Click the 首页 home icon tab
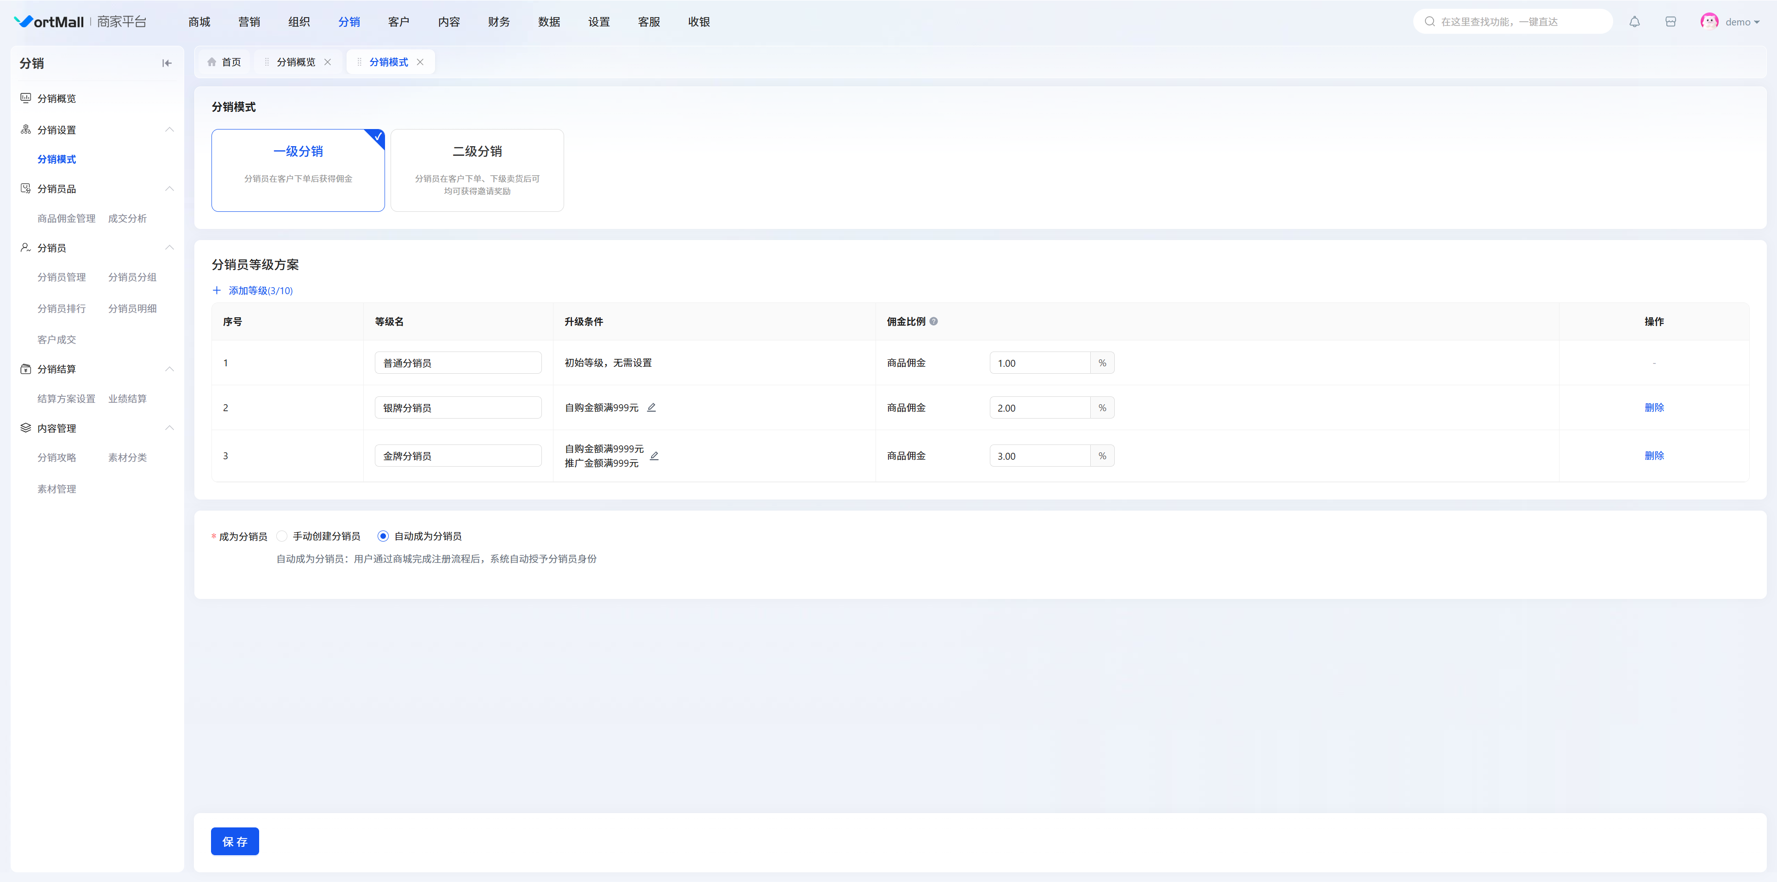This screenshot has width=1777, height=882. pyautogui.click(x=224, y=62)
